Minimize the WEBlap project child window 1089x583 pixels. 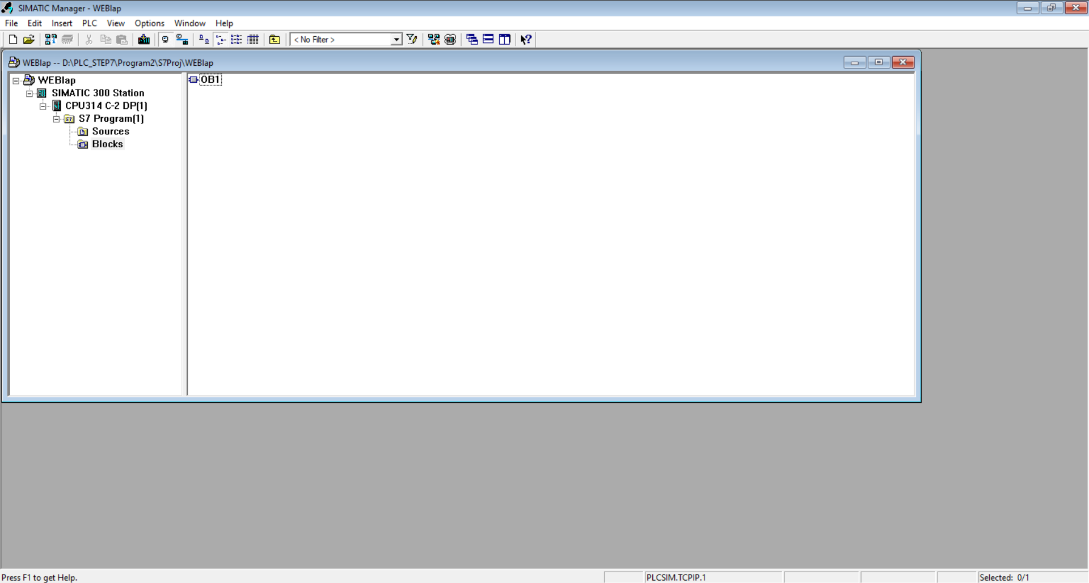tap(854, 62)
